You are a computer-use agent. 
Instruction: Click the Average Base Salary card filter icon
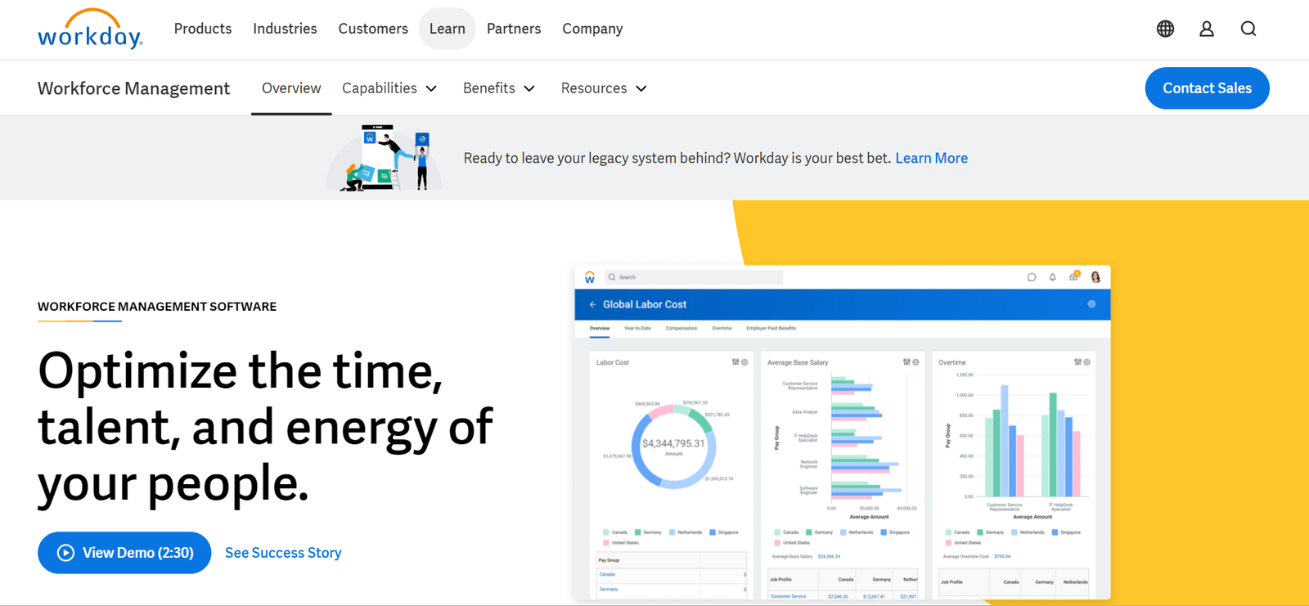[x=906, y=362]
